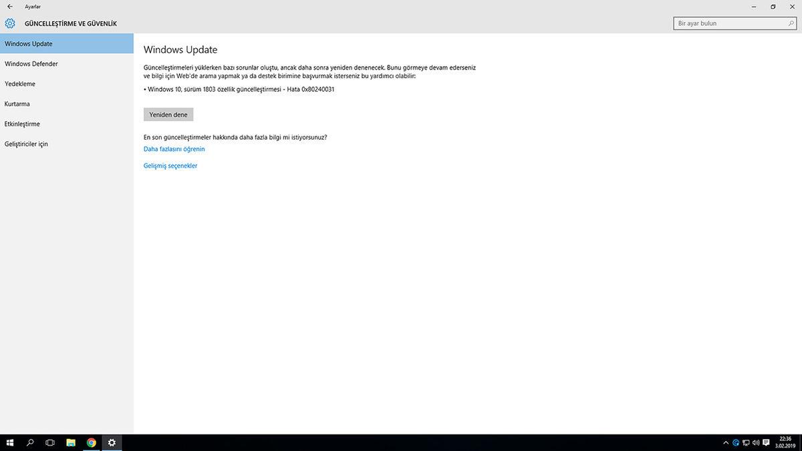Click the Settings gear icon beside GÜNCELLEŞTİRME VE GÜVENLİK

pos(9,23)
